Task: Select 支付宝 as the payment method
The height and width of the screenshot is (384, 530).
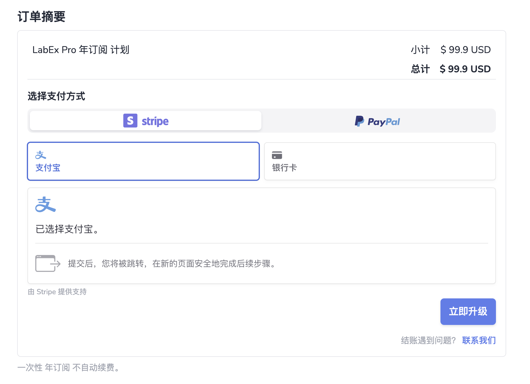Action: click(x=143, y=161)
